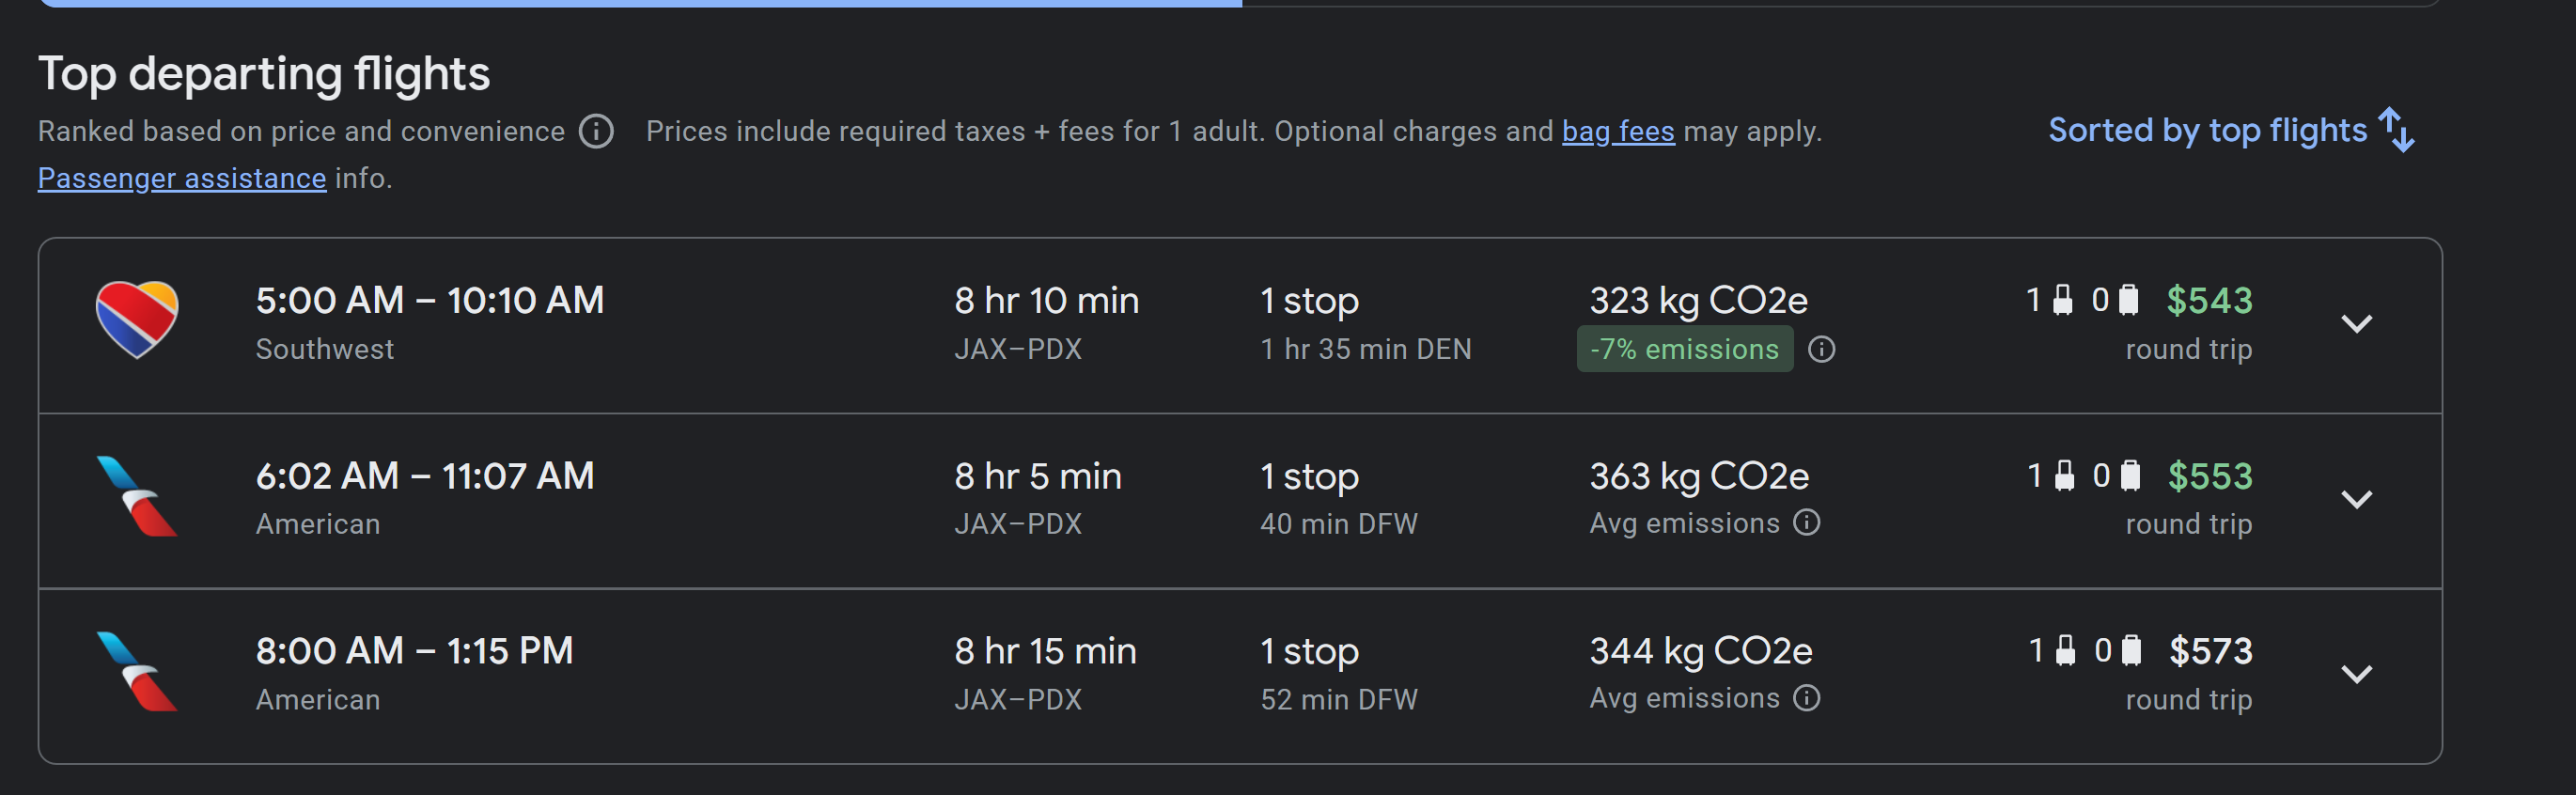Image resolution: width=2576 pixels, height=795 pixels.
Task: Click info icon for 363 kg emissions
Action: (x=1806, y=523)
